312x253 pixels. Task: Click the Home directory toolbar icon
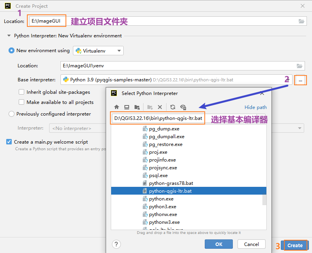[x=117, y=107]
